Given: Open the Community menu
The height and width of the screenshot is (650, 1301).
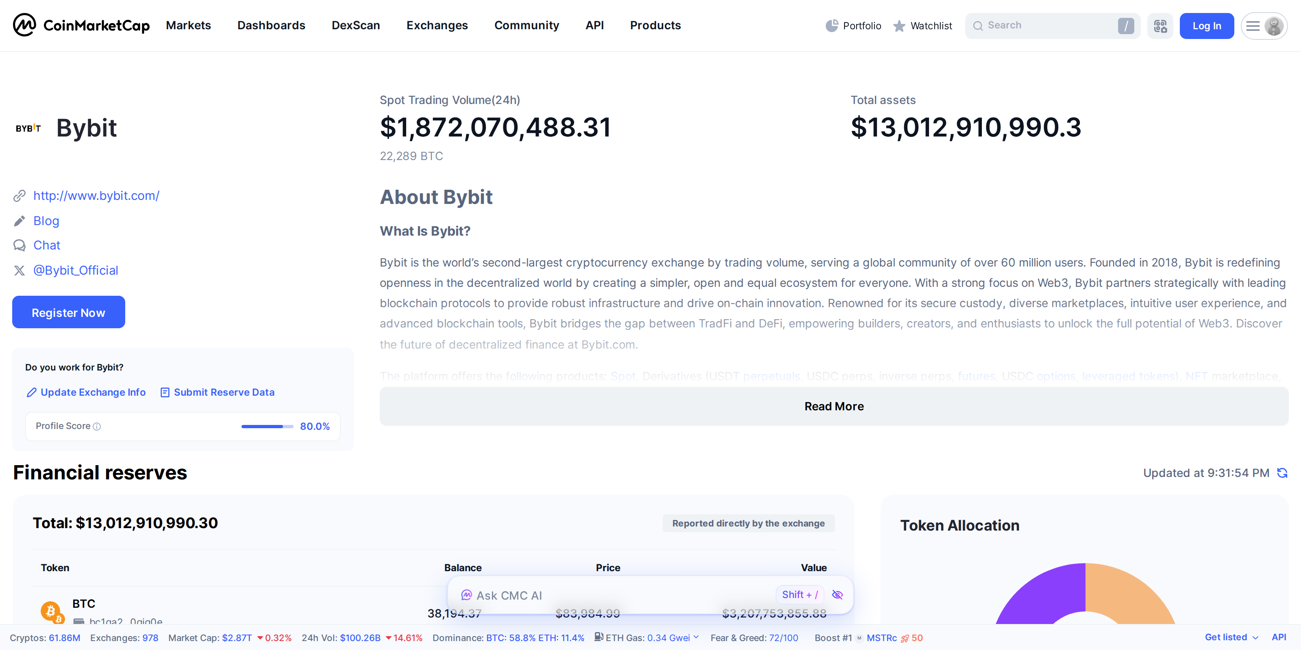Looking at the screenshot, I should (526, 25).
